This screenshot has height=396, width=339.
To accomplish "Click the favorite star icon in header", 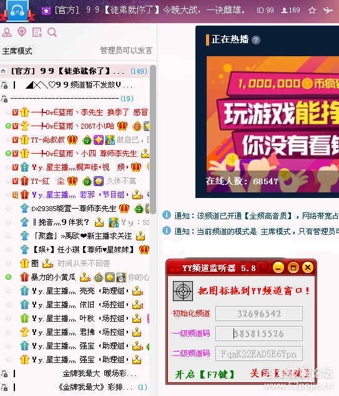I will click(312, 11).
